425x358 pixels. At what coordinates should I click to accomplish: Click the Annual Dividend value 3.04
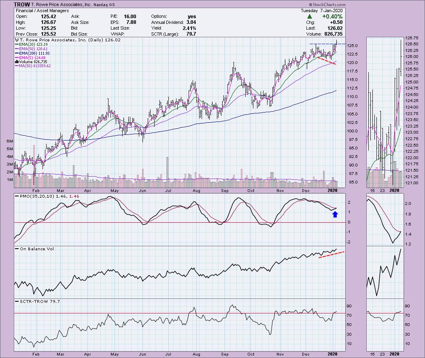[191, 22]
